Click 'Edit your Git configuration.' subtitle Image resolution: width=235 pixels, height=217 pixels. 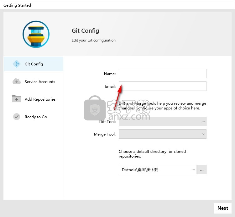pos(94,40)
